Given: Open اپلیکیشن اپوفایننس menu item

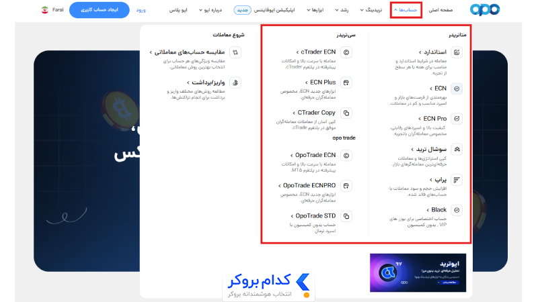Looking at the screenshot, I should 274,10.
